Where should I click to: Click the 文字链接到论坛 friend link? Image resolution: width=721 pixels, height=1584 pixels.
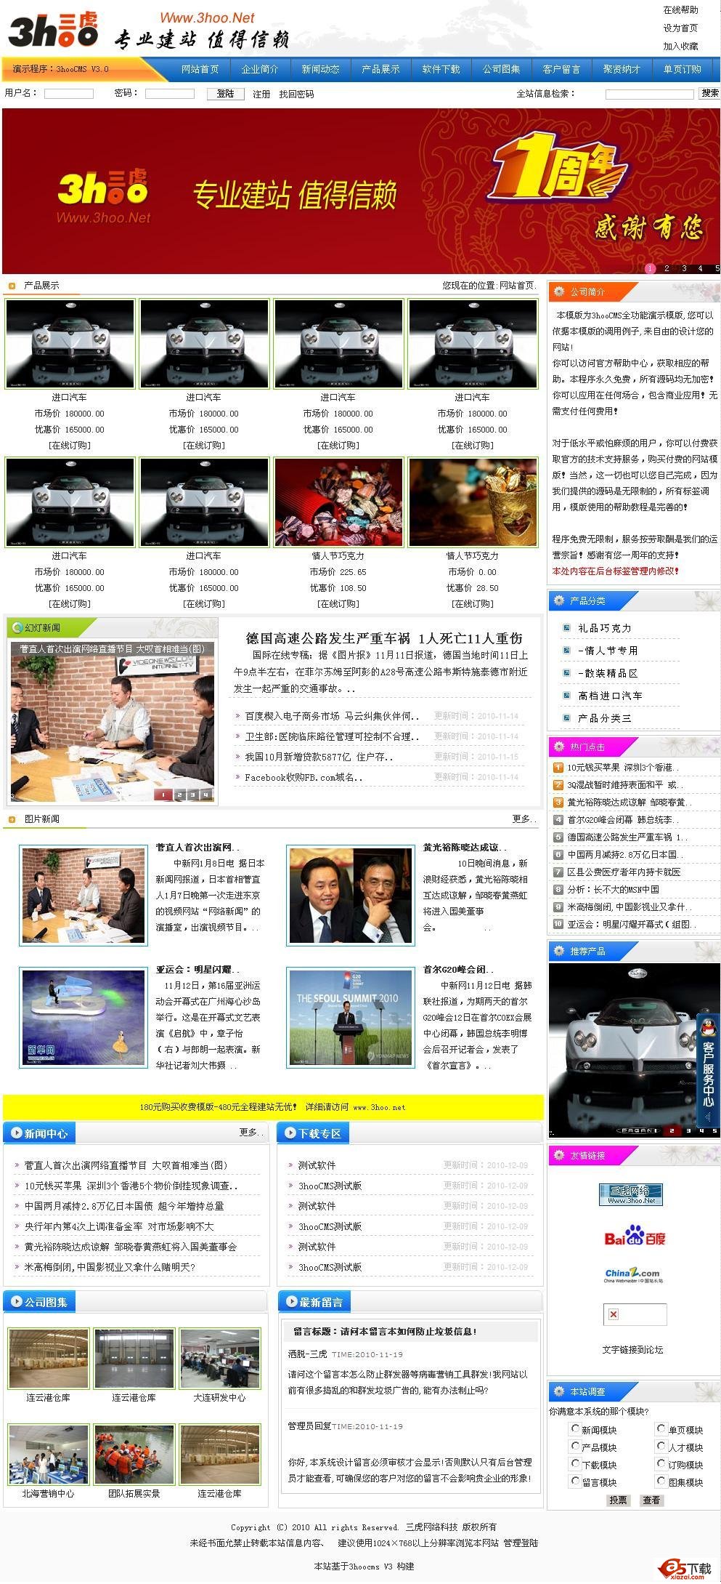632,1350
